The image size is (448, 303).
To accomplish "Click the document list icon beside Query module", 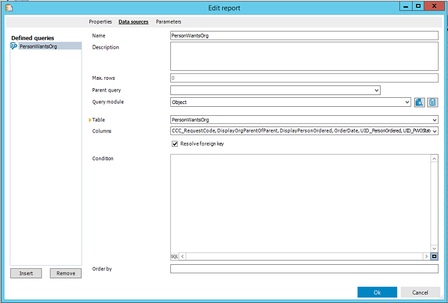I will [x=433, y=102].
